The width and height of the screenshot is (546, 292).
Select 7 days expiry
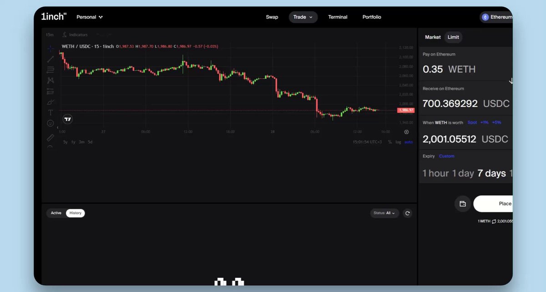pos(491,173)
